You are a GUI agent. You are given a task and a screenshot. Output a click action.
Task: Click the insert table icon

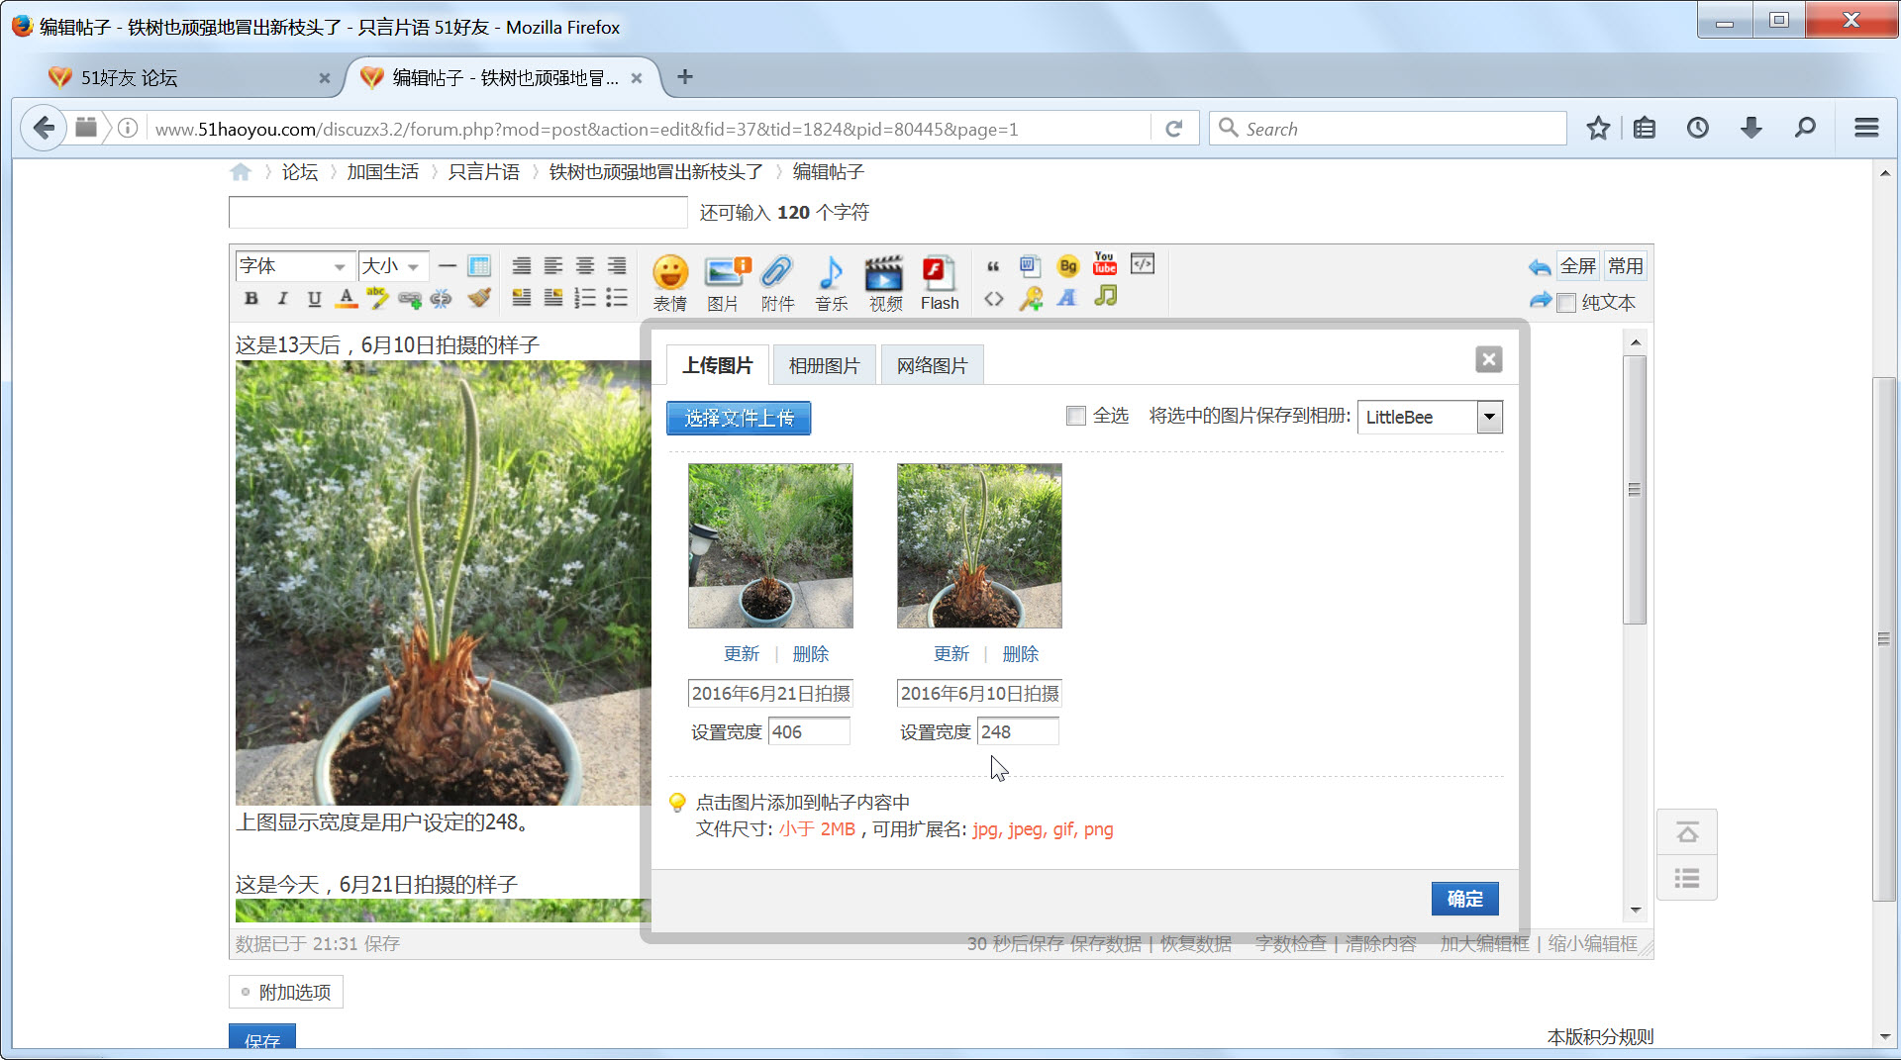(479, 265)
